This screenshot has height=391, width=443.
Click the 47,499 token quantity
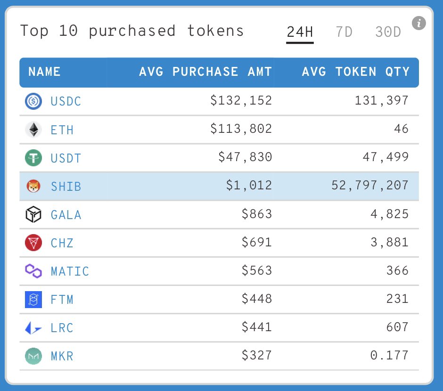(x=386, y=157)
